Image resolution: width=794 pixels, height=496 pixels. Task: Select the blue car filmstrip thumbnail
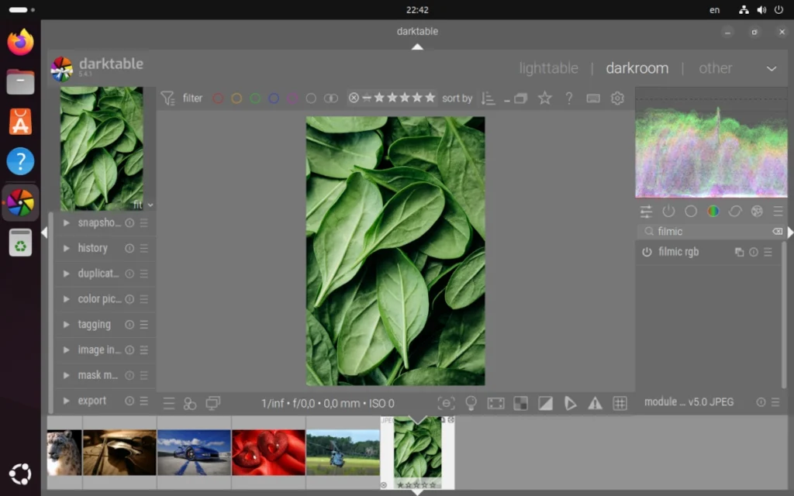pos(194,453)
